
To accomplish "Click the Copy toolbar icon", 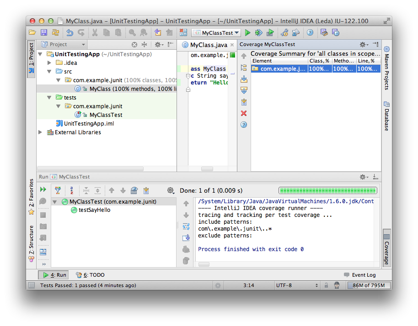I will tap(107, 33).
